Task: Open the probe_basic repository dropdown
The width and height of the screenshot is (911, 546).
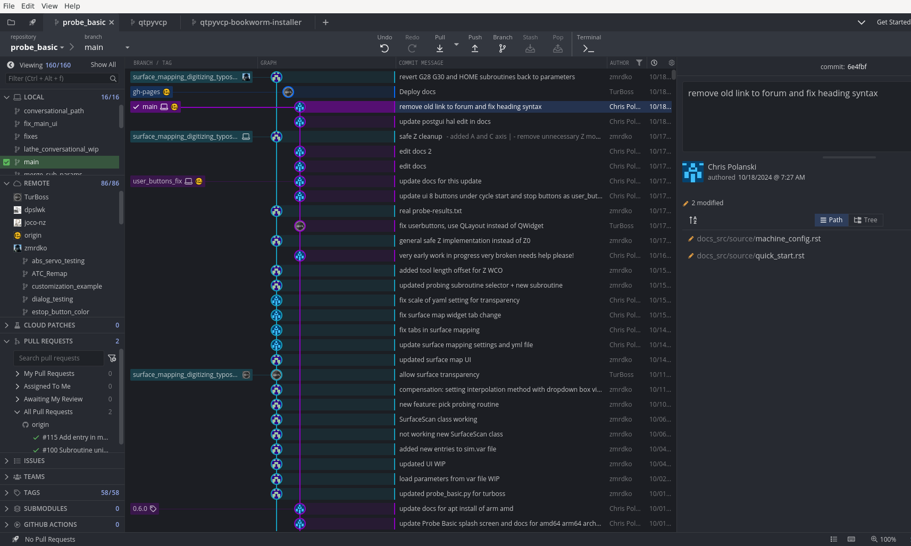Action: (x=62, y=47)
